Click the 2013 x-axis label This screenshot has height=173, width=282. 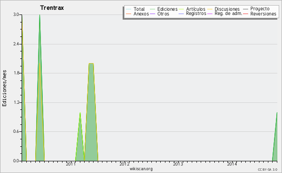[178, 164]
